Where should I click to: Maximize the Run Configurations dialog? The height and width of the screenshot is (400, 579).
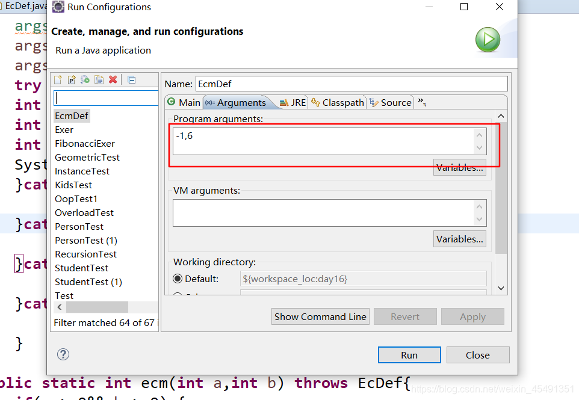(464, 7)
